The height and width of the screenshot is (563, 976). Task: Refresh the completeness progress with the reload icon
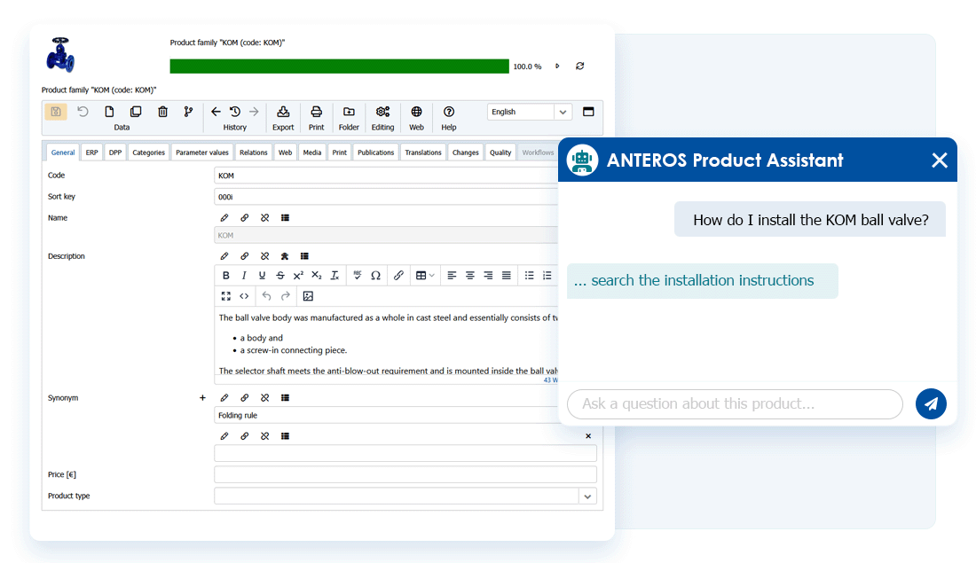(x=580, y=66)
